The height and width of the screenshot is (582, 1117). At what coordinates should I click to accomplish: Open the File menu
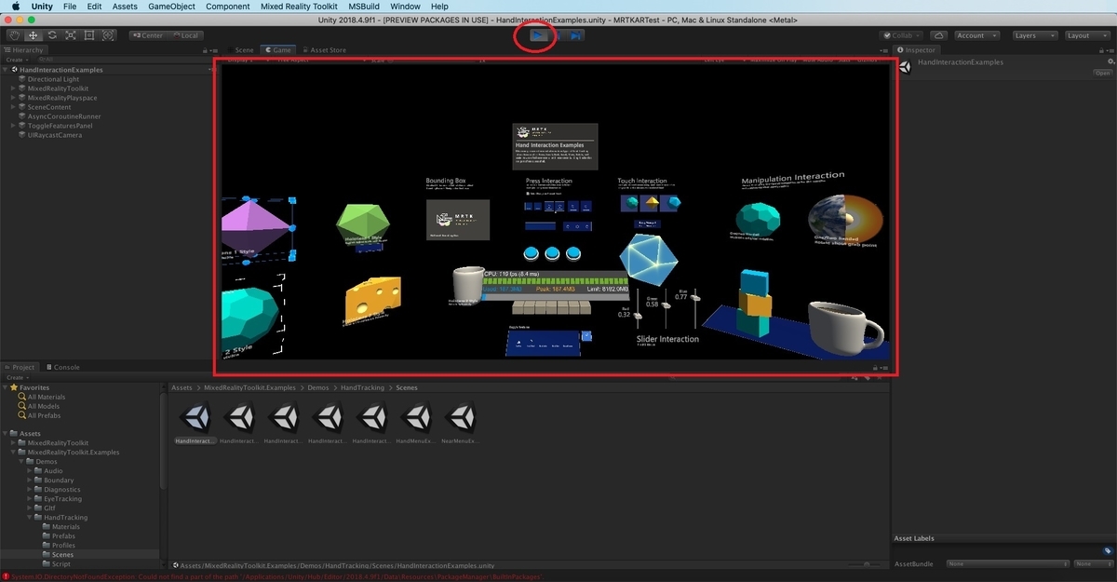tap(70, 7)
